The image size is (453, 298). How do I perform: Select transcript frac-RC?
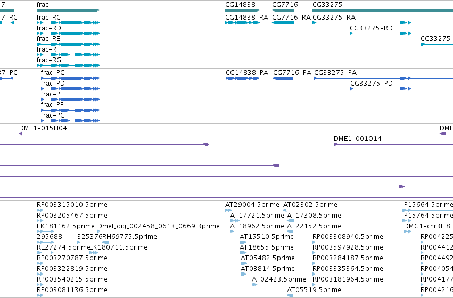(68, 23)
